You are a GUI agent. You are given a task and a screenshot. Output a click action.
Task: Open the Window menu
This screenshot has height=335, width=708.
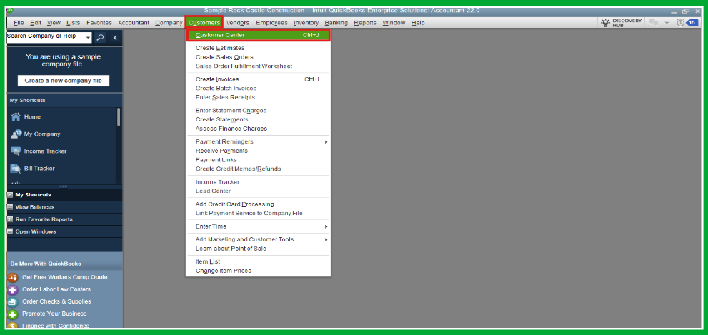pos(394,23)
